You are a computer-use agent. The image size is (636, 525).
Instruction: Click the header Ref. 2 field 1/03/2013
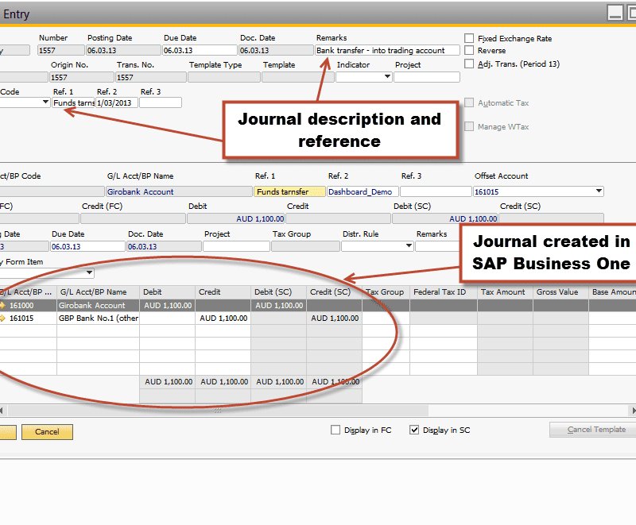117,103
